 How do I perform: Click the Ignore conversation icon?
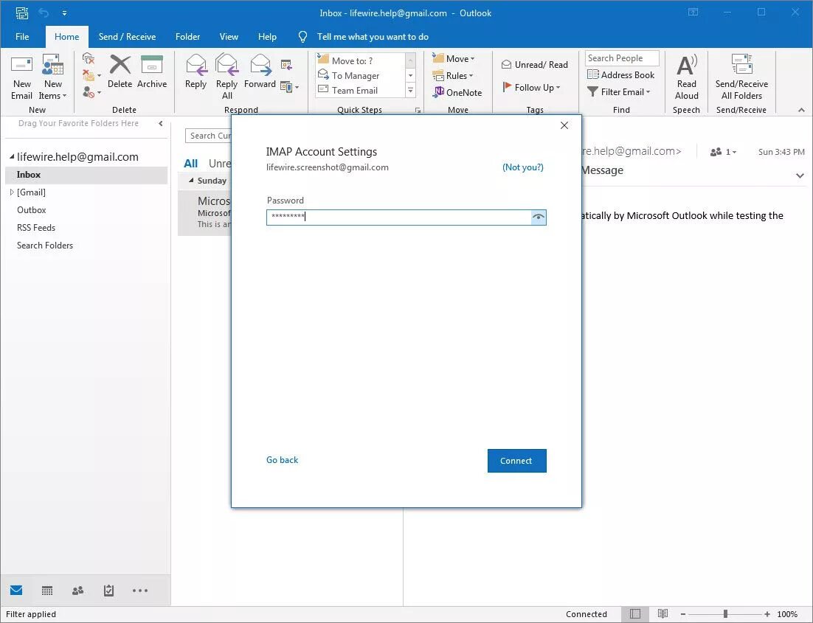coord(89,58)
